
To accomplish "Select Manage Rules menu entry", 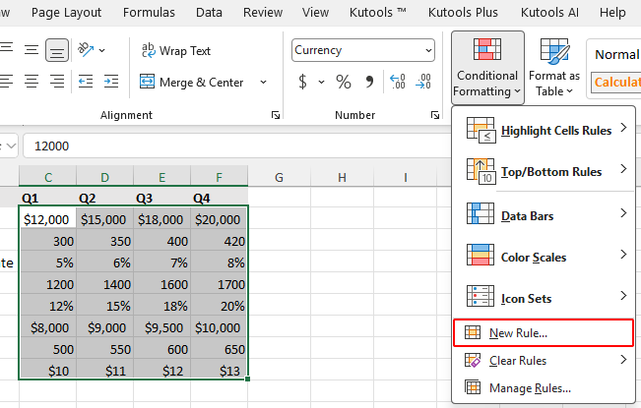I will 530,387.
